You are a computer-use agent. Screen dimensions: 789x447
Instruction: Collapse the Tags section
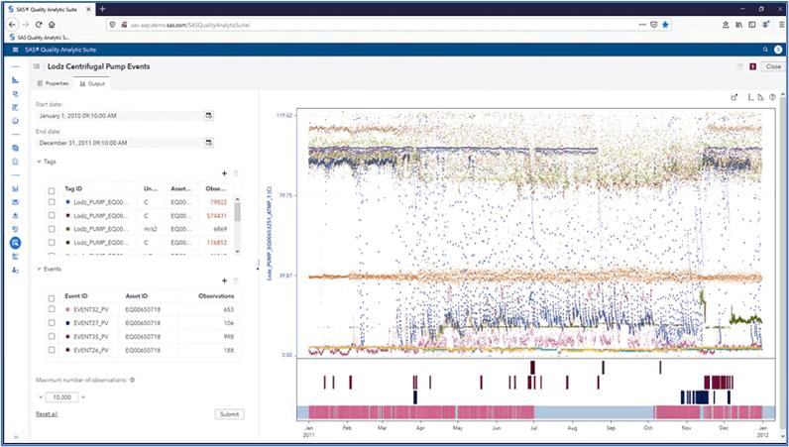39,161
